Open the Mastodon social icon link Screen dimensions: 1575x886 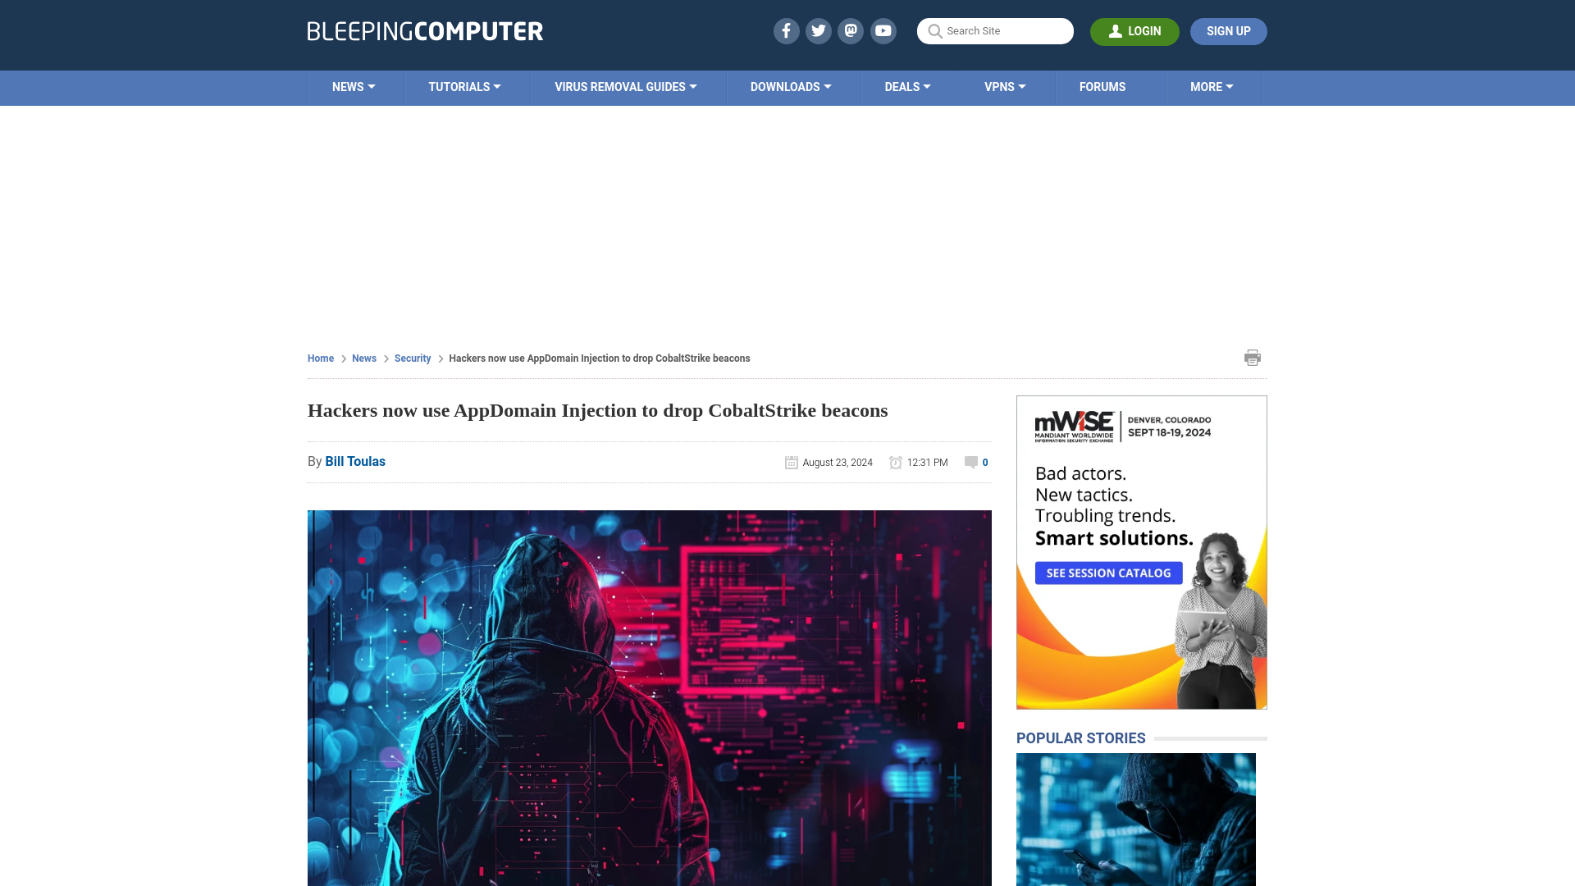[851, 30]
